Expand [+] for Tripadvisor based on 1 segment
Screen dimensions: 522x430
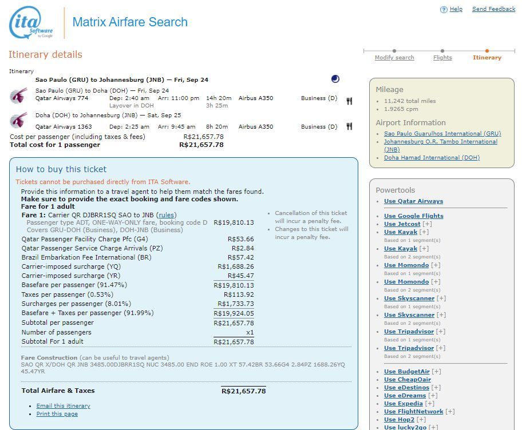(x=441, y=331)
